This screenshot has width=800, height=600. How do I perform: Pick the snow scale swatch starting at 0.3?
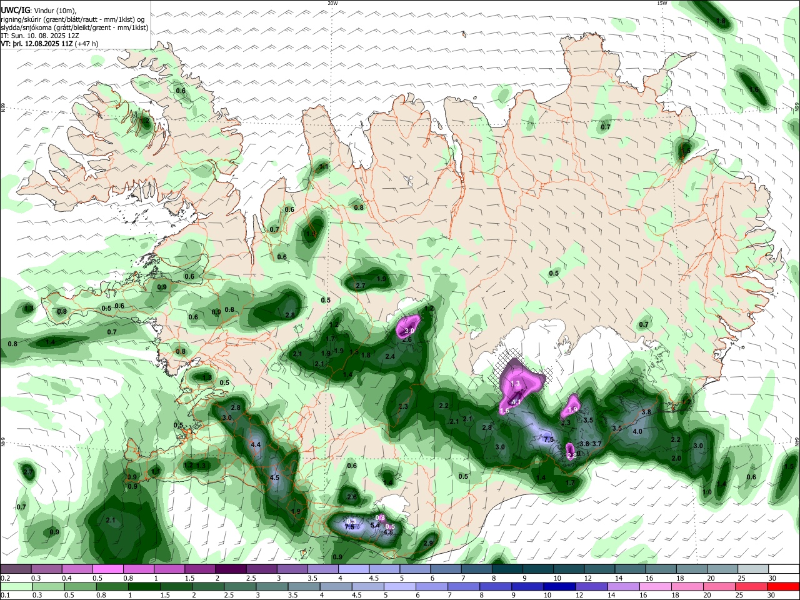(x=46, y=569)
